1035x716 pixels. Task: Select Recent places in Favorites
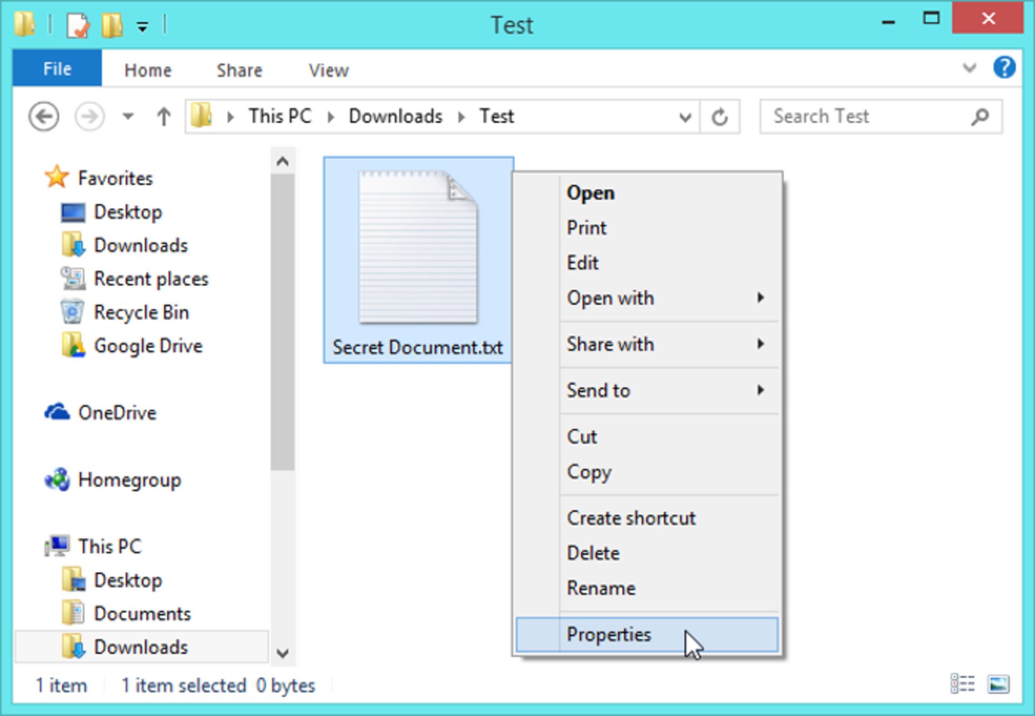click(x=150, y=279)
